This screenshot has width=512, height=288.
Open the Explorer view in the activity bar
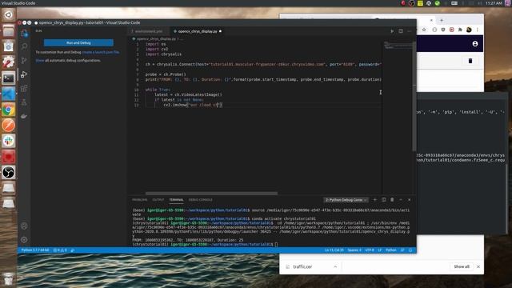pos(24,33)
